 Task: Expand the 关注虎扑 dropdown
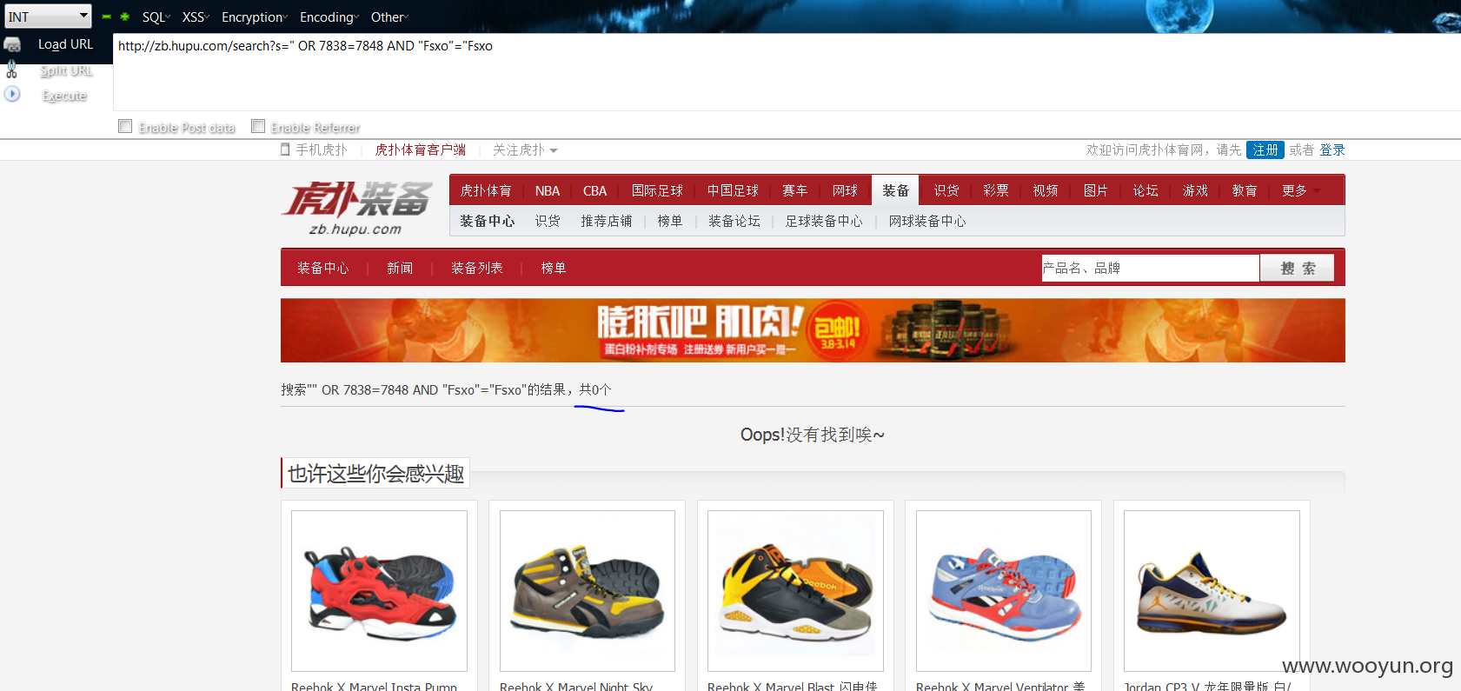(x=525, y=149)
